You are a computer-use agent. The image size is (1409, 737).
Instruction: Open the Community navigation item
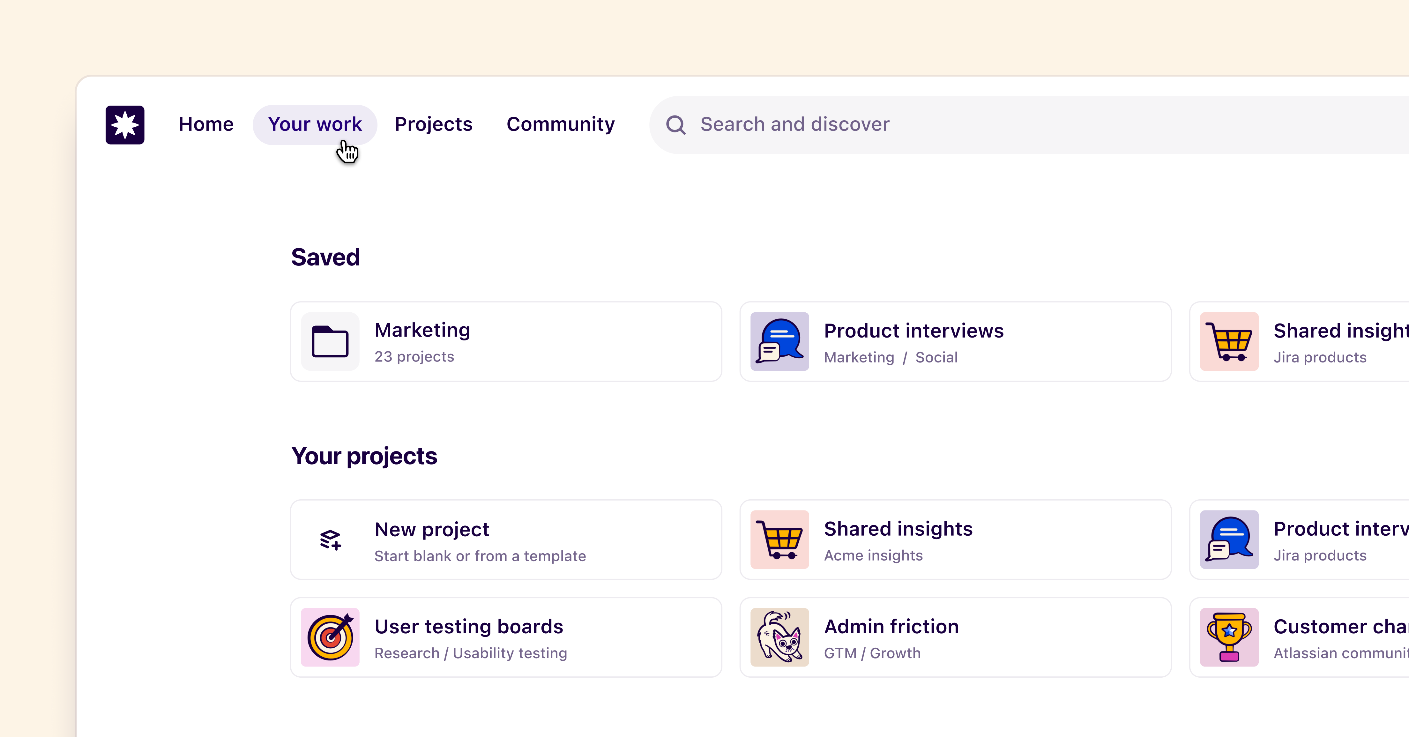click(560, 124)
